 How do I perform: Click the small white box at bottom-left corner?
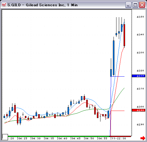[x=5, y=137]
